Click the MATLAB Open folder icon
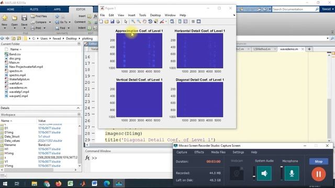Viewport: 335px width, 188px height. coord(14,18)
